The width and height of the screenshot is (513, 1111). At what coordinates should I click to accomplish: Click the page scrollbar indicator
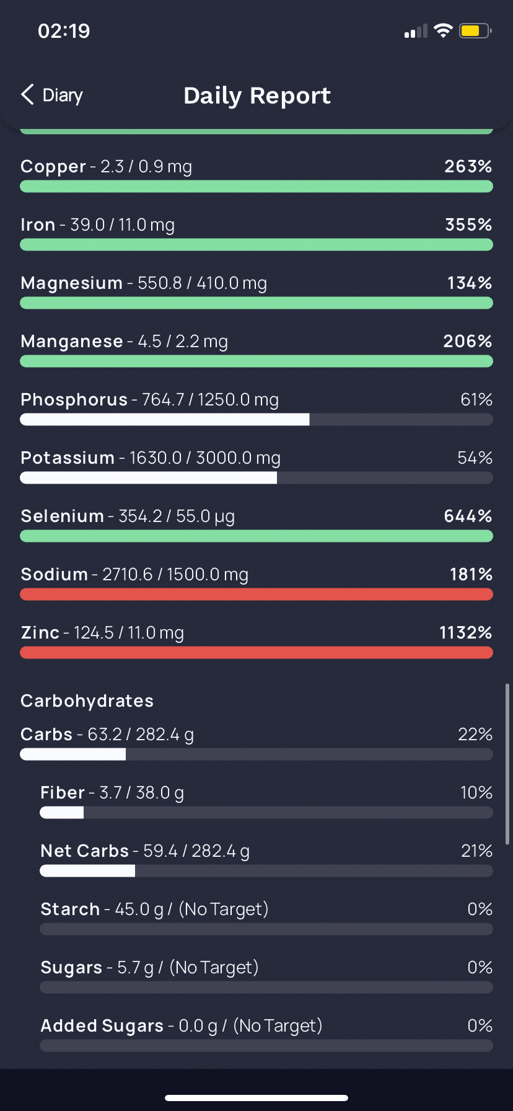tap(507, 764)
